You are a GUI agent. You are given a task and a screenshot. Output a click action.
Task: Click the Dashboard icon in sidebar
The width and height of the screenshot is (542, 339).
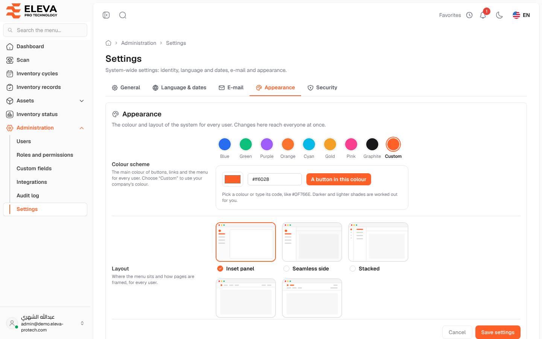tap(10, 47)
